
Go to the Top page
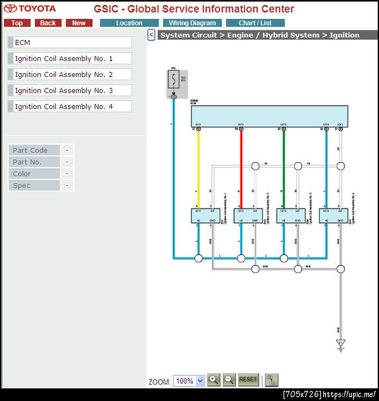[x=17, y=23]
